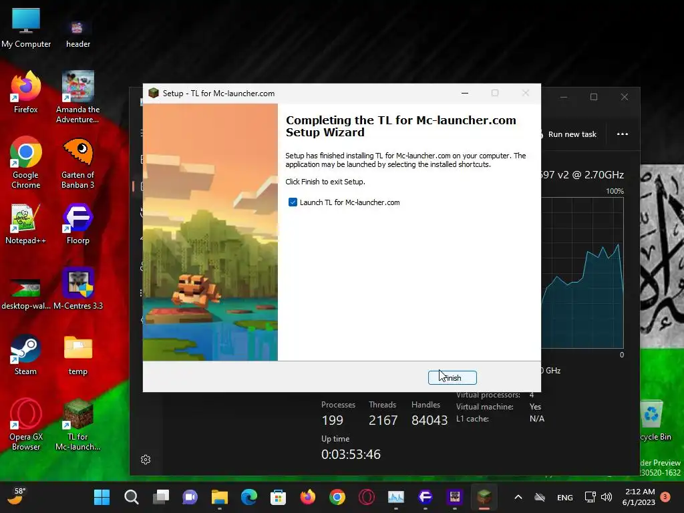Open File Explorer from taskbar
684x513 pixels.
click(x=219, y=497)
